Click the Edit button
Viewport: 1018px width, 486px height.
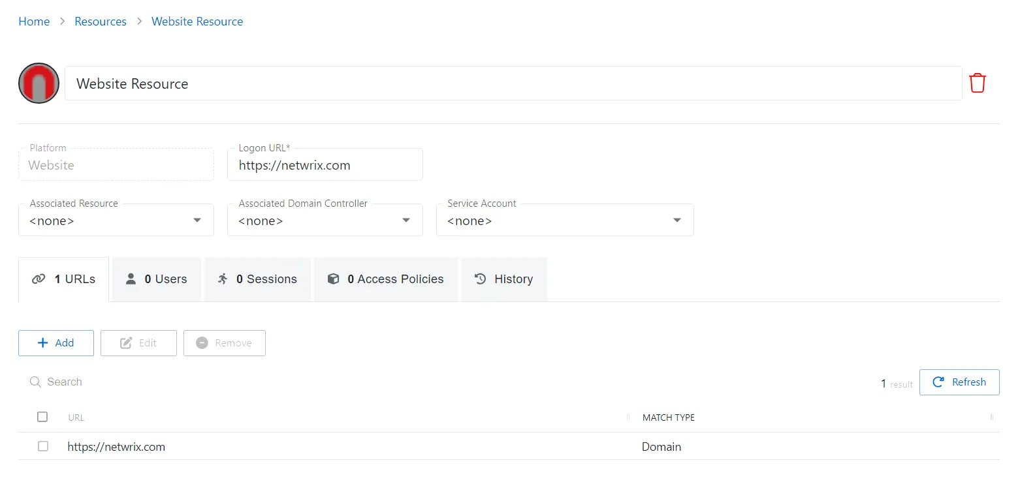(x=138, y=343)
